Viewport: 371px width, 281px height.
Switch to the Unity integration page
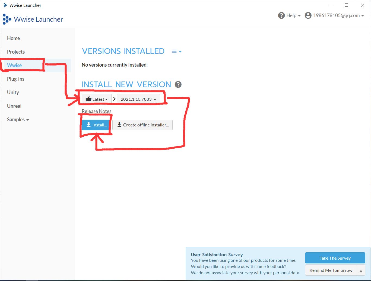[x=13, y=92]
